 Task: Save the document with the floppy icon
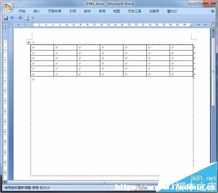[6, 18]
